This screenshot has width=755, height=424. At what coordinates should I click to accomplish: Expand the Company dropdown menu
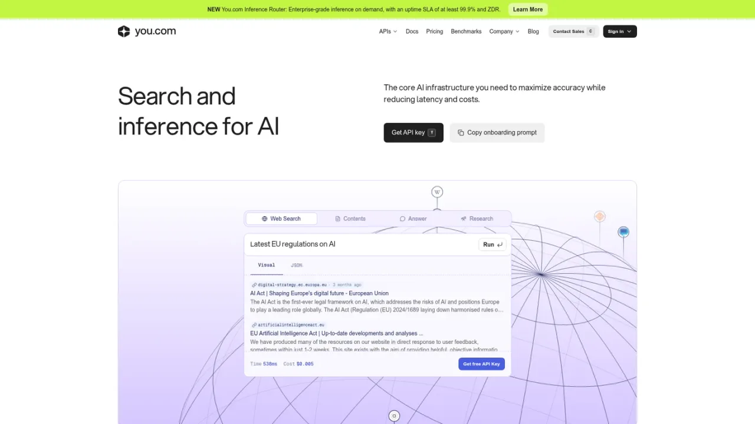(504, 31)
